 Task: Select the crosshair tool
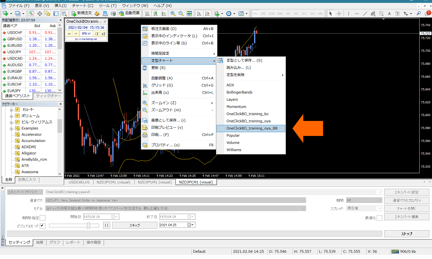tap(339, 14)
